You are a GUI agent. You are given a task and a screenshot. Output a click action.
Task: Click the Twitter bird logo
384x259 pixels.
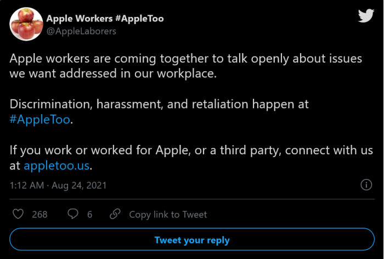[366, 16]
